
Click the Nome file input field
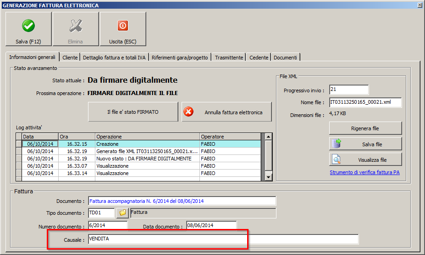(365, 102)
